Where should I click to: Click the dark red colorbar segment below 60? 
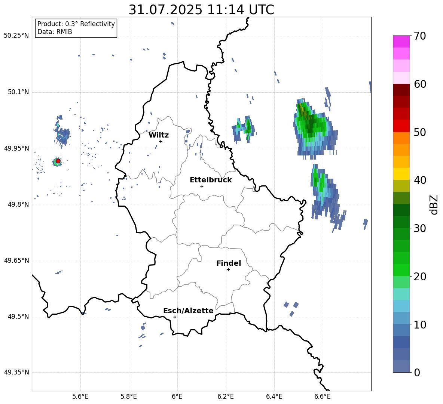coord(401,90)
